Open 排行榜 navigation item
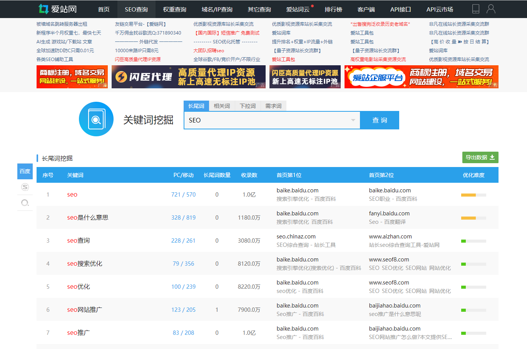The height and width of the screenshot is (349, 527). 333,9
